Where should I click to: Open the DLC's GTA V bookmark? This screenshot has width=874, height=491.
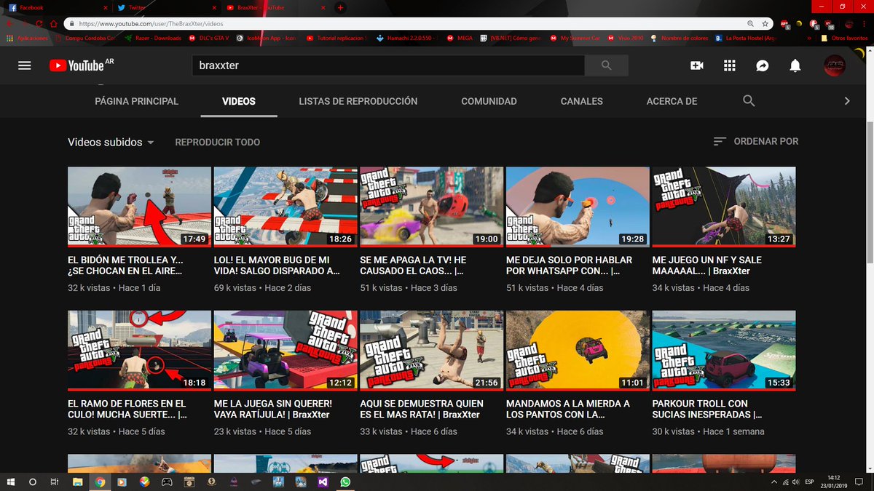coord(208,38)
